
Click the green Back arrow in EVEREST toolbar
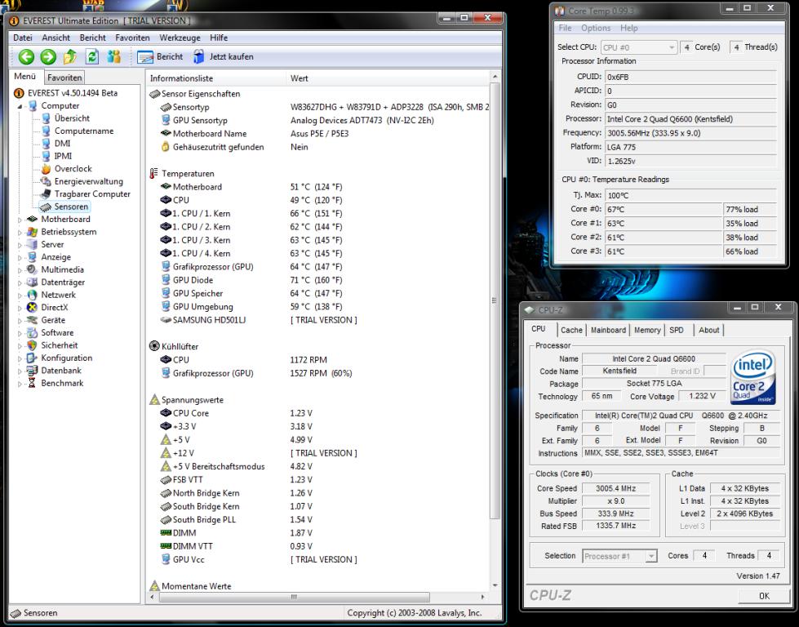[x=26, y=56]
